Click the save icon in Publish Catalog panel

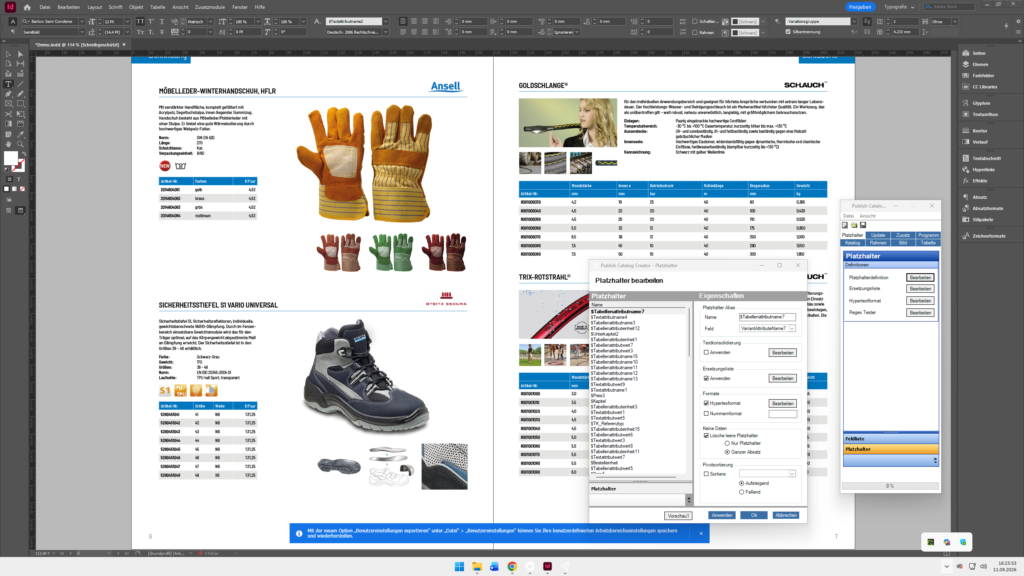863,225
